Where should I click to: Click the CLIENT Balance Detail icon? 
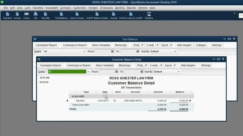pos(97,15)
